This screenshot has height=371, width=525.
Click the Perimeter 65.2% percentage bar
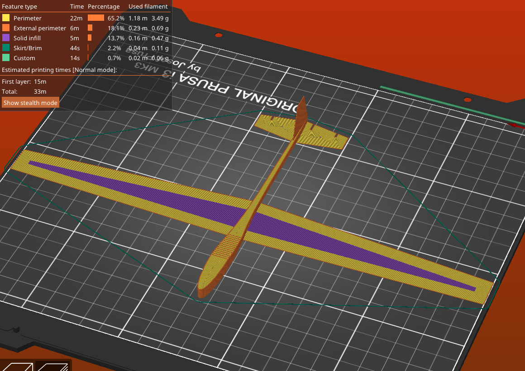[96, 18]
